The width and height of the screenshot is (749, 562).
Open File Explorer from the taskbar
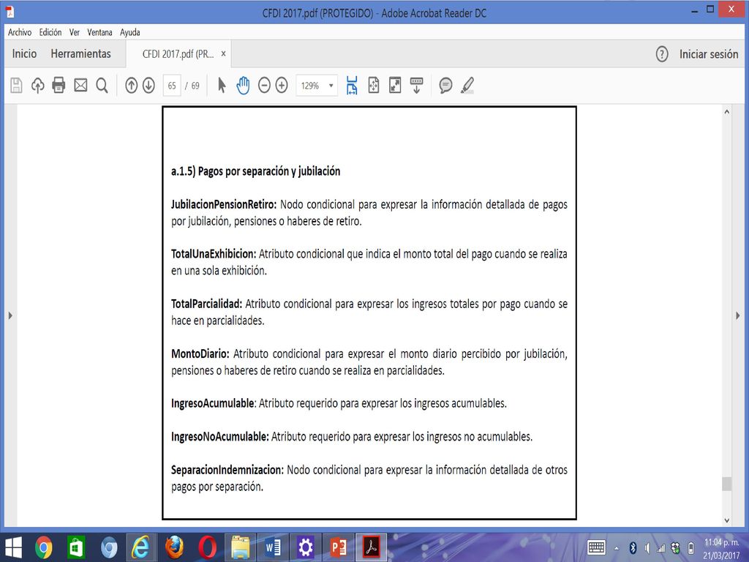(240, 547)
